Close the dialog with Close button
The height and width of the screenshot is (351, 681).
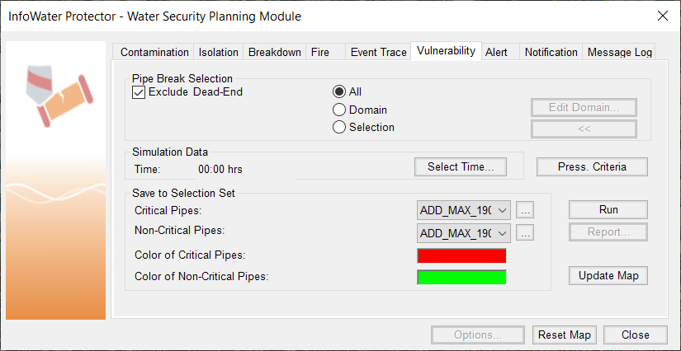click(x=635, y=335)
